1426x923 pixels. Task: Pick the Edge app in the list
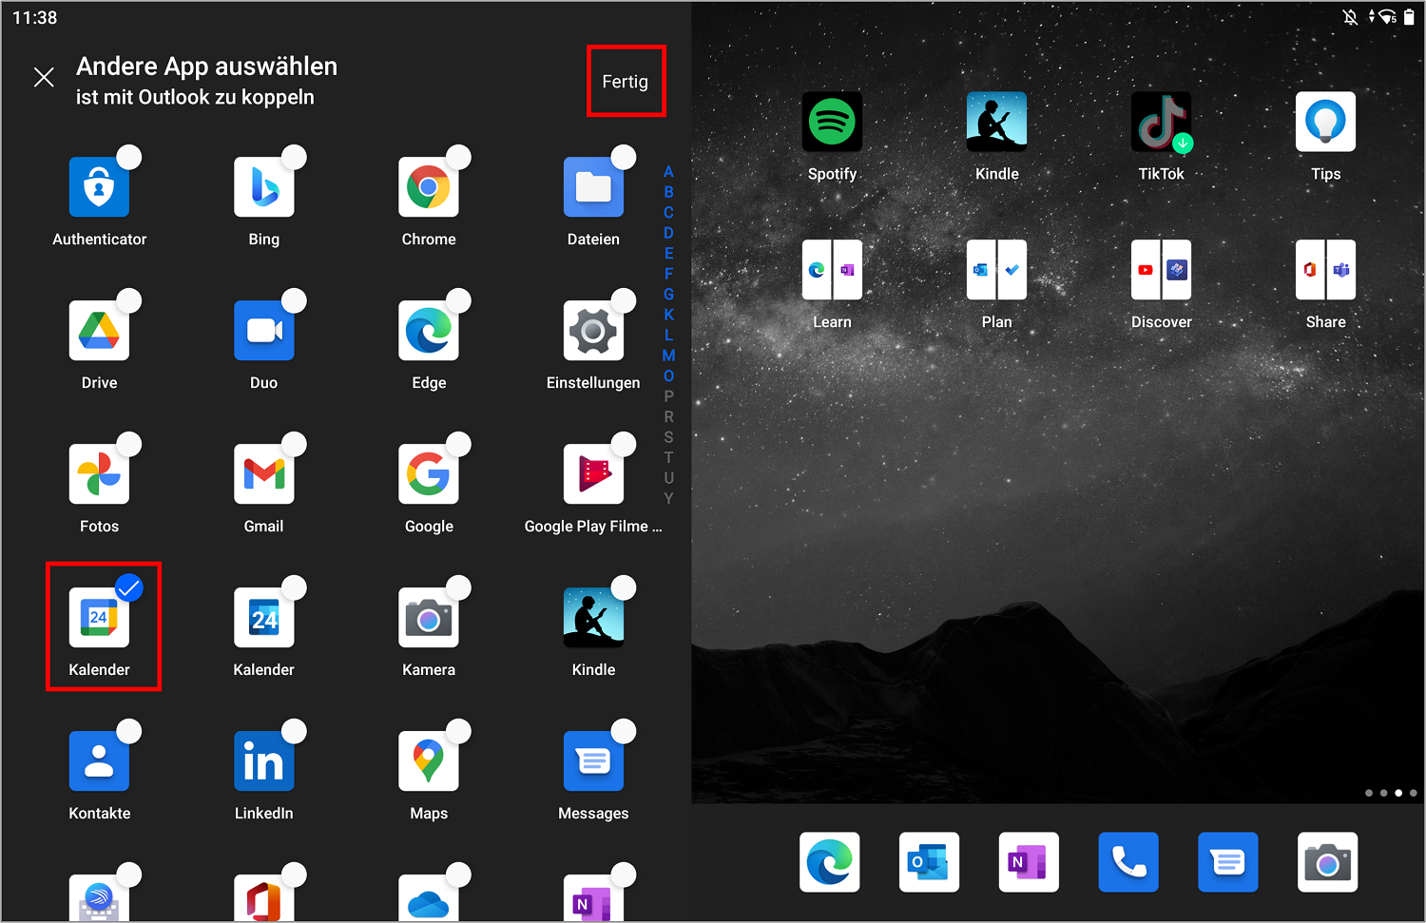429,331
